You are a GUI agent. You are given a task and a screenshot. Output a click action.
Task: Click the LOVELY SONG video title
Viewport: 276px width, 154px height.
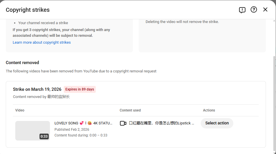[x=83, y=123]
